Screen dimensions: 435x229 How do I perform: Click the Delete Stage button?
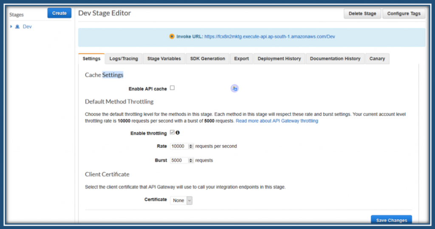coord(362,14)
